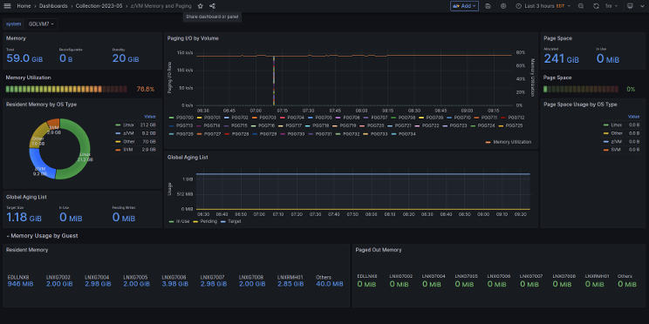The image size is (649, 324).
Task: Click the share dashboard icon
Action: coord(212,6)
